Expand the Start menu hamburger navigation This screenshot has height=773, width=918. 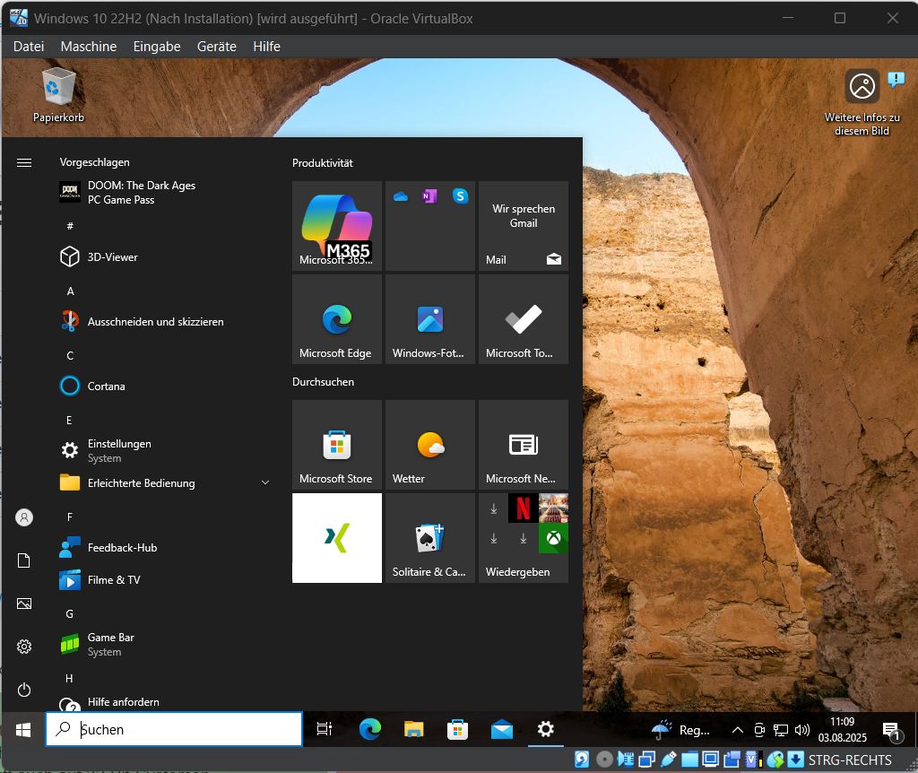[24, 162]
